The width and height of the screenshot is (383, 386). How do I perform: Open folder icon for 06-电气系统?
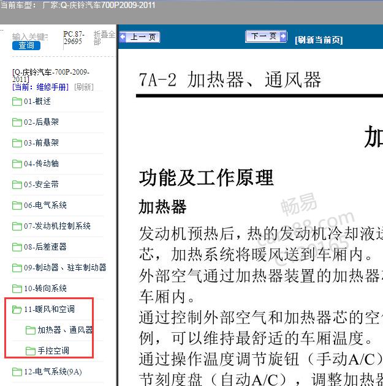coord(17,206)
